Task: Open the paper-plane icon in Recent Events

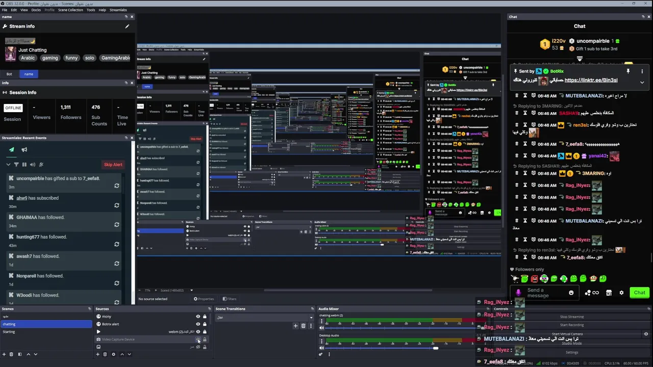Action: click(x=11, y=150)
